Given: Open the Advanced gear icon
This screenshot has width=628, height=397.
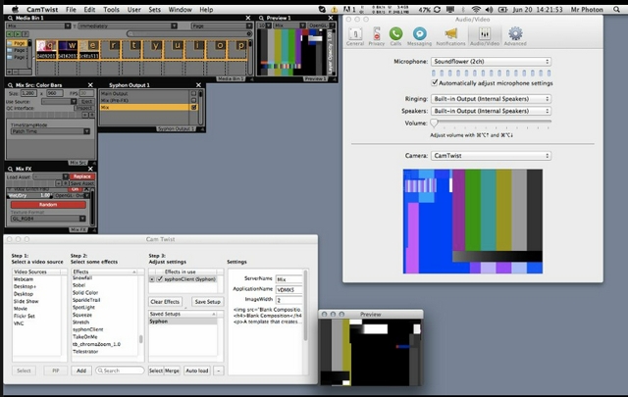Looking at the screenshot, I should (515, 35).
